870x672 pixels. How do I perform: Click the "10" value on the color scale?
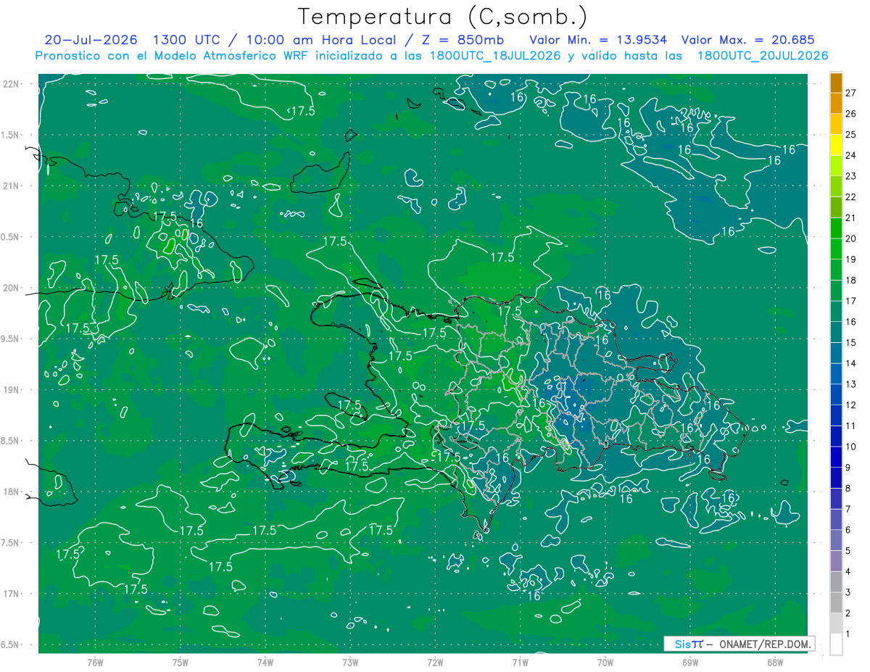click(851, 447)
